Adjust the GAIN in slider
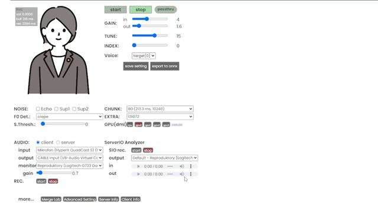The image size is (378, 212). (x=149, y=19)
